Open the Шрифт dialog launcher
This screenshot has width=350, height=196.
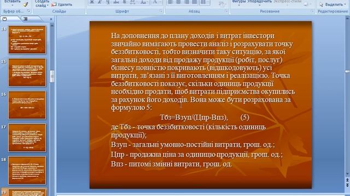tap(161, 11)
